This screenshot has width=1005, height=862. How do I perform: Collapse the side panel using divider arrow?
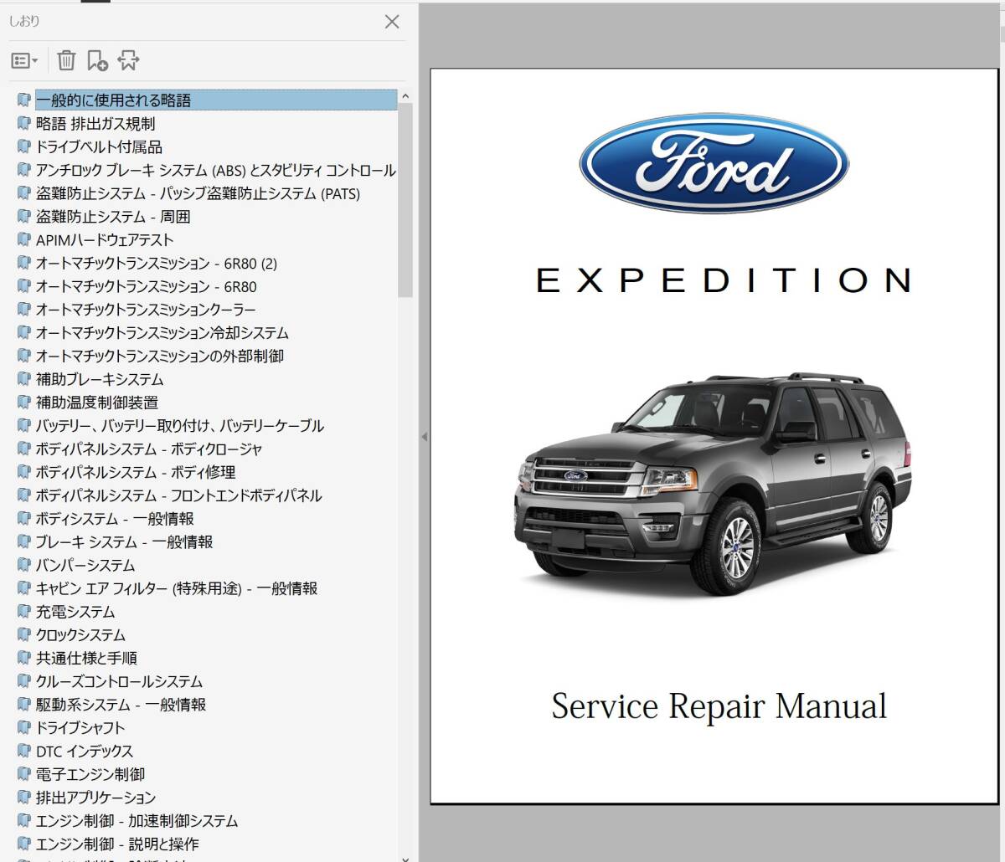(x=424, y=437)
